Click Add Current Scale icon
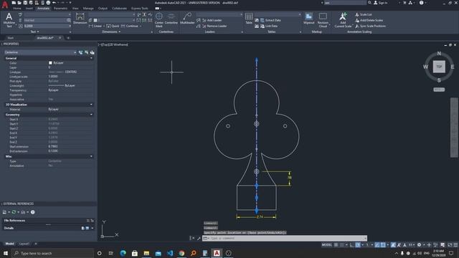This screenshot has width=459, height=258. 343,20
